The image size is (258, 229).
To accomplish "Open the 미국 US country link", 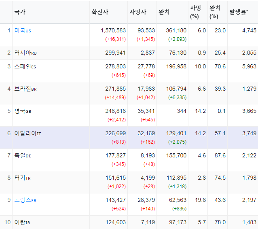I will [23, 30].
